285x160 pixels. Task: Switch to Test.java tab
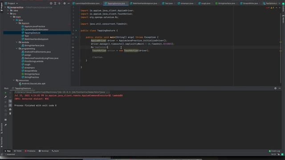[x=169, y=4]
